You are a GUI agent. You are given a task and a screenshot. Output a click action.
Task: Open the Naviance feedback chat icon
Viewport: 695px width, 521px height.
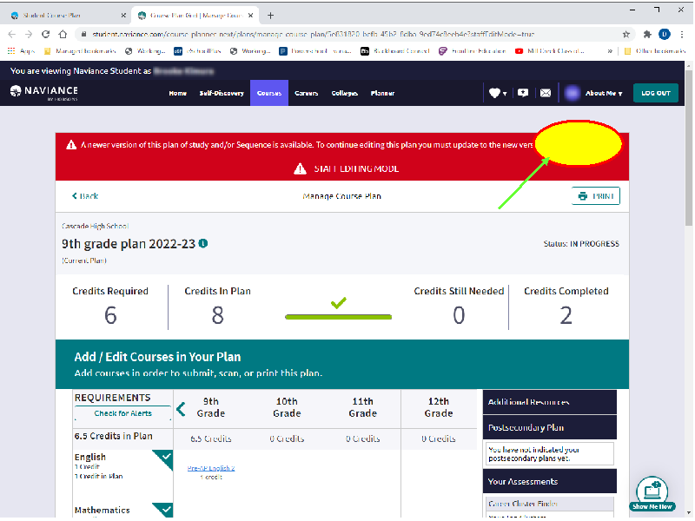523,93
